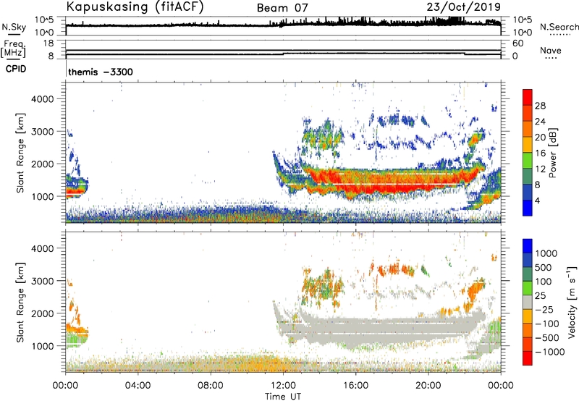579x401 pixels.
Task: Click the light green Velocity colorbar segment near 100
Action: [x=528, y=288]
